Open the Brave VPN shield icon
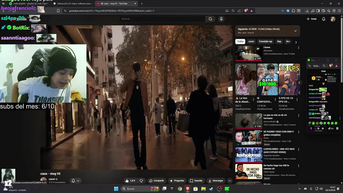Image resolution: width=343 pixels, height=193 pixels. [334, 11]
